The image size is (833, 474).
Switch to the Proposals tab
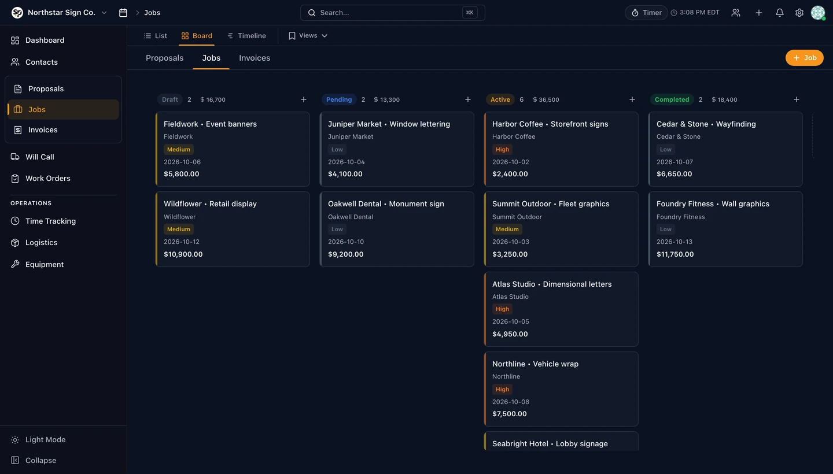pos(165,58)
